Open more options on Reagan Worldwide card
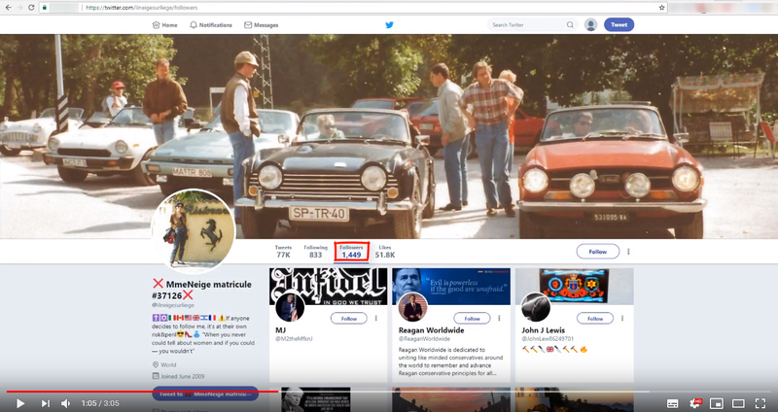Image resolution: width=778 pixels, height=412 pixels. pos(499,319)
